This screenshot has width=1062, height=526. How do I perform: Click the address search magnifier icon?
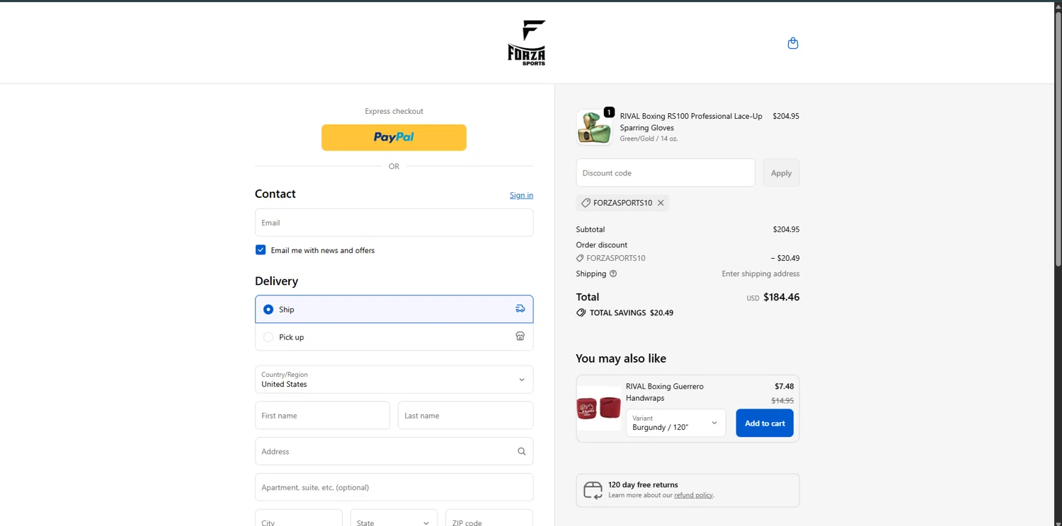[x=522, y=451]
